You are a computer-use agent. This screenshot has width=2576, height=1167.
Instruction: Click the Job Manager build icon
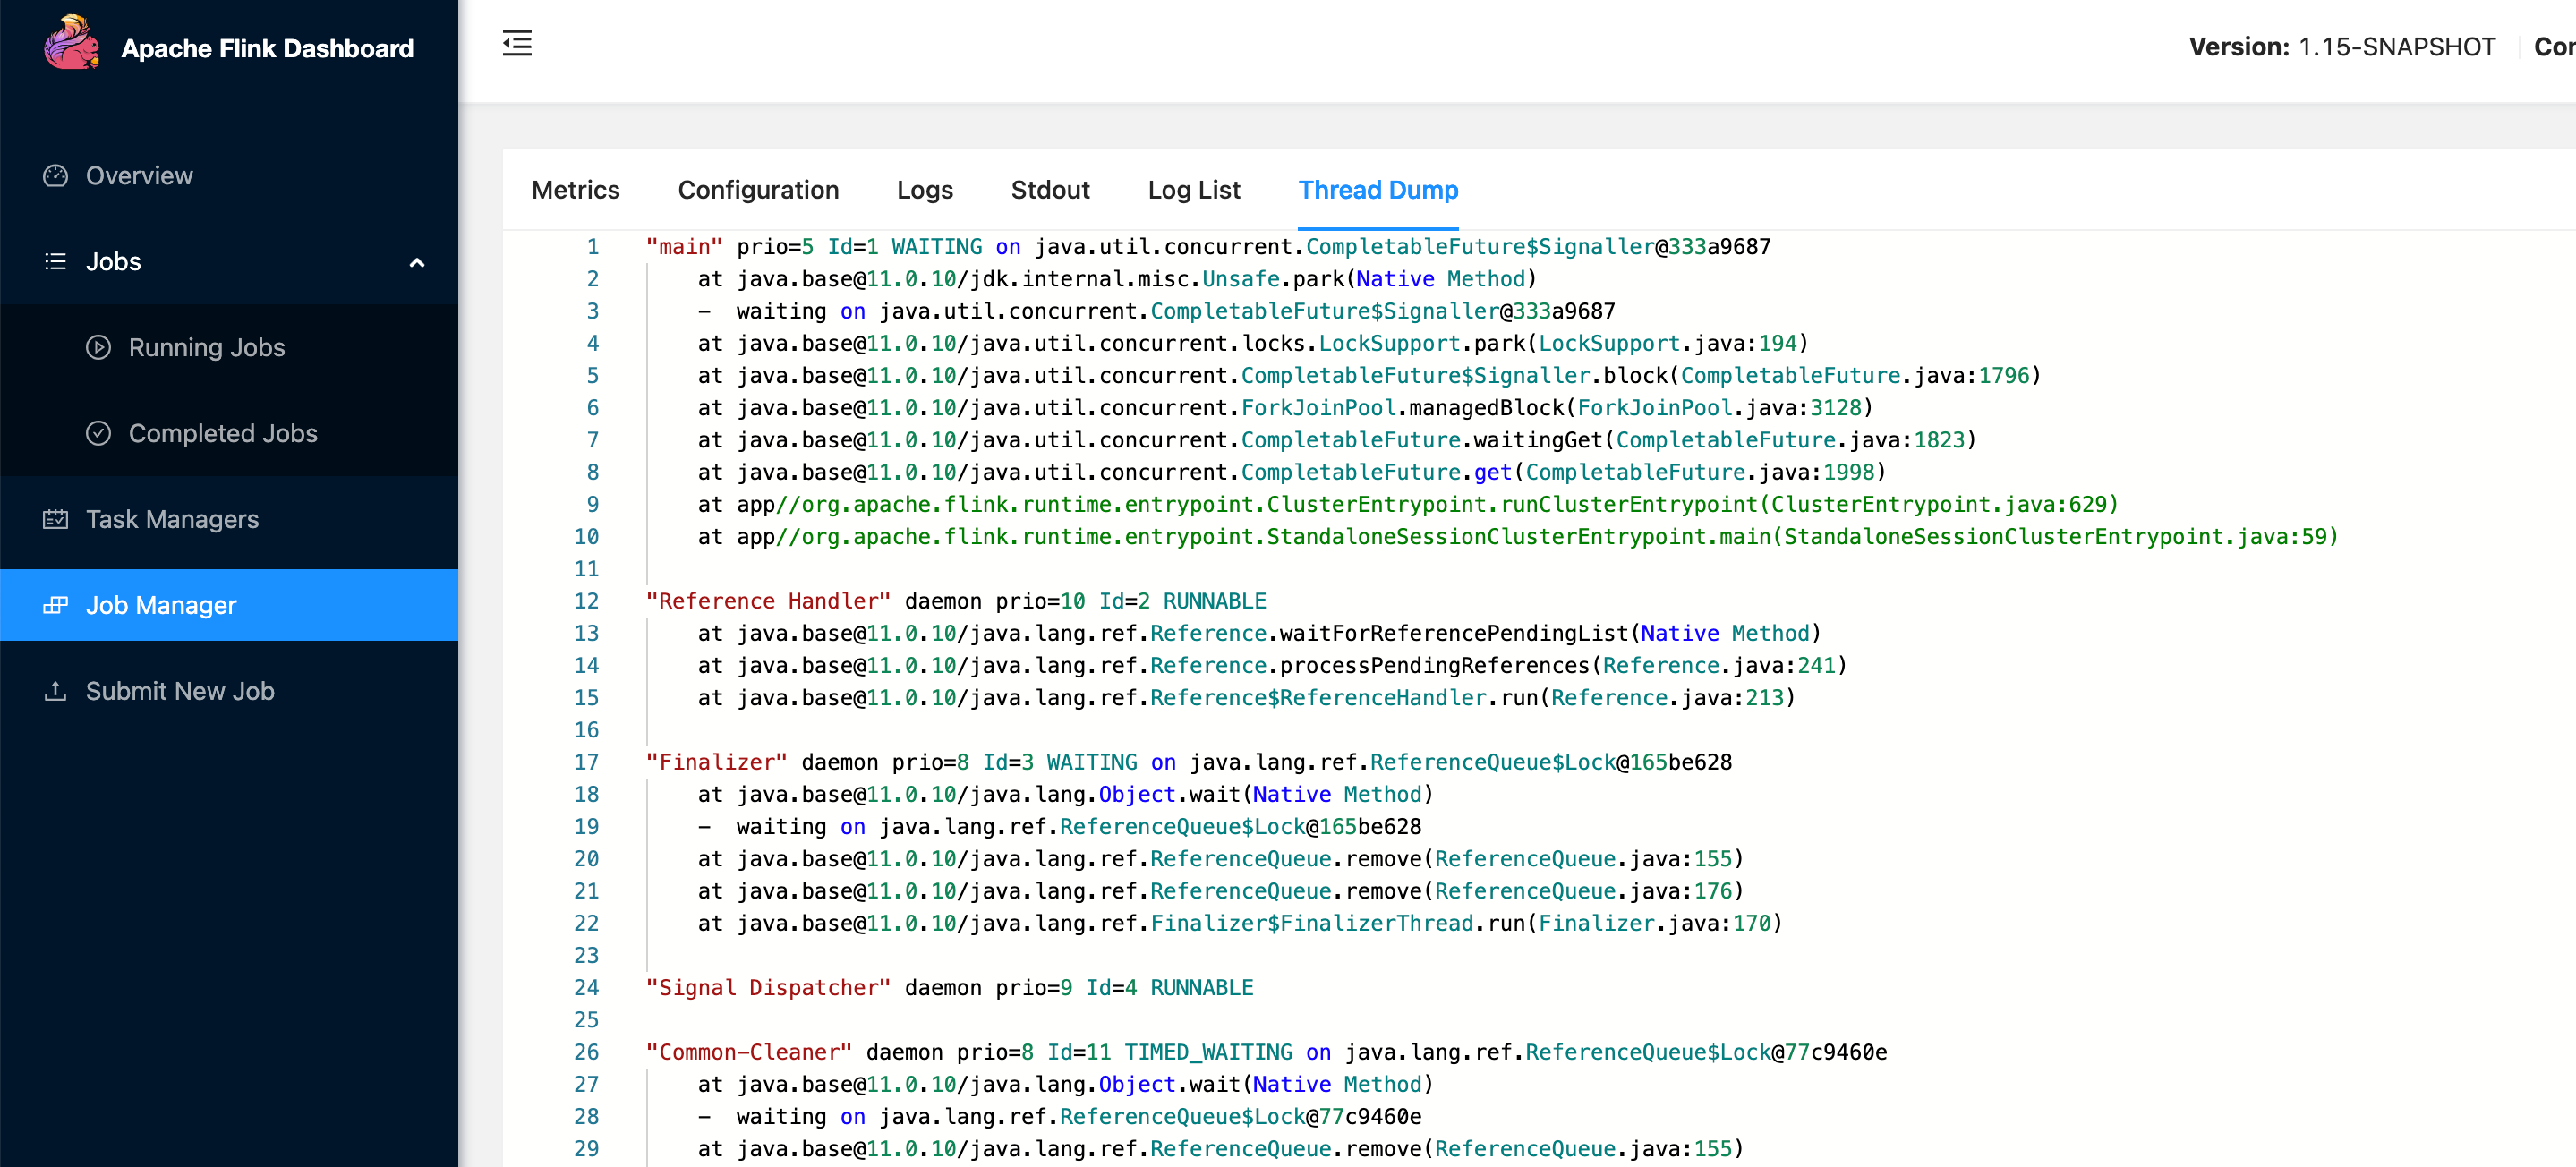56,605
